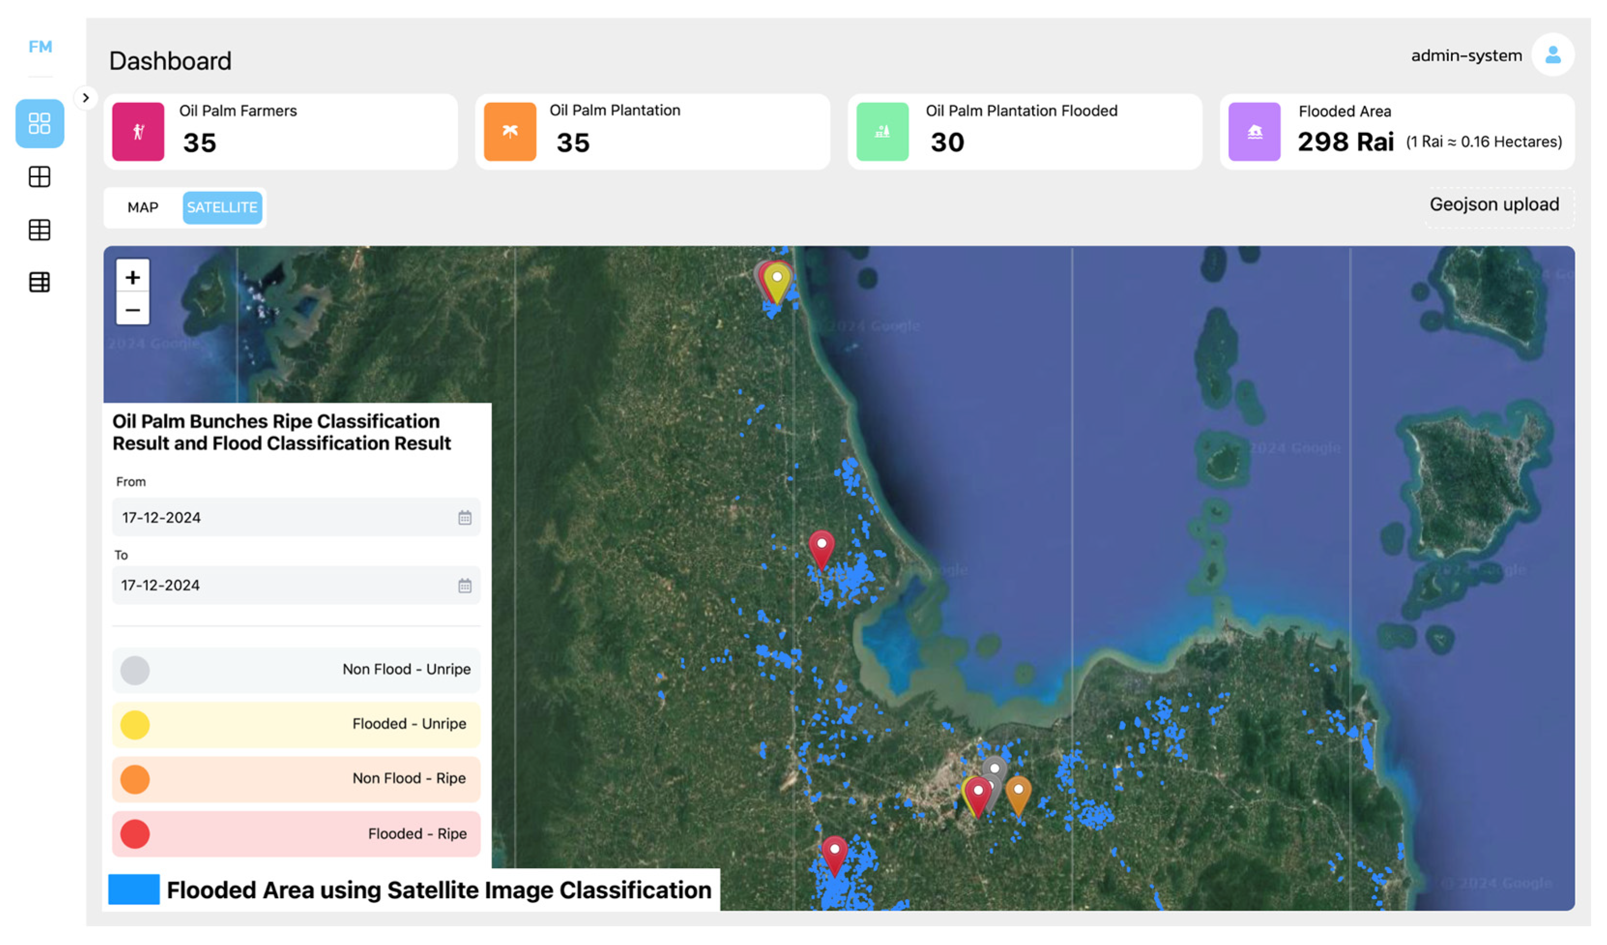Click the Geojson upload button

tap(1494, 205)
